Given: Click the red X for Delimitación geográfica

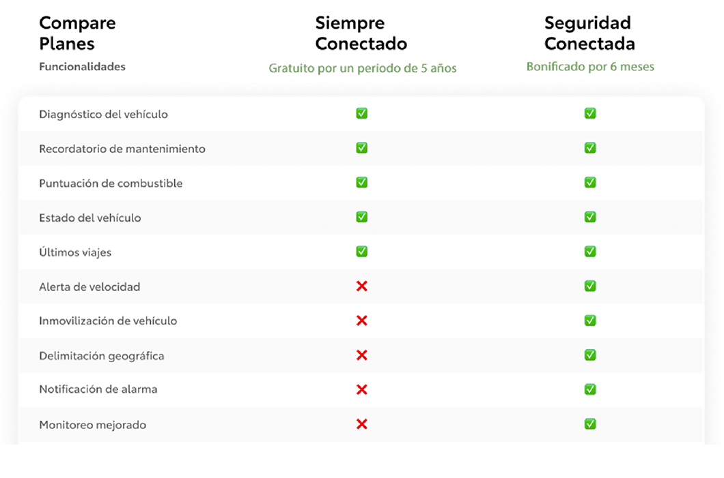Looking at the screenshot, I should 362,355.
